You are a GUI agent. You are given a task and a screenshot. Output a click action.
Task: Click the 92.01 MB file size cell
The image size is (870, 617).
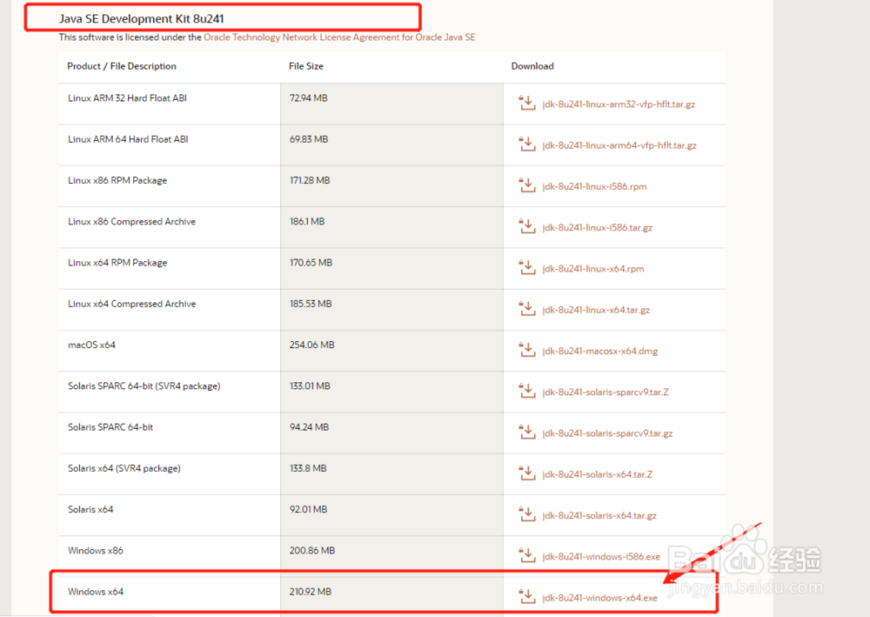click(391, 514)
